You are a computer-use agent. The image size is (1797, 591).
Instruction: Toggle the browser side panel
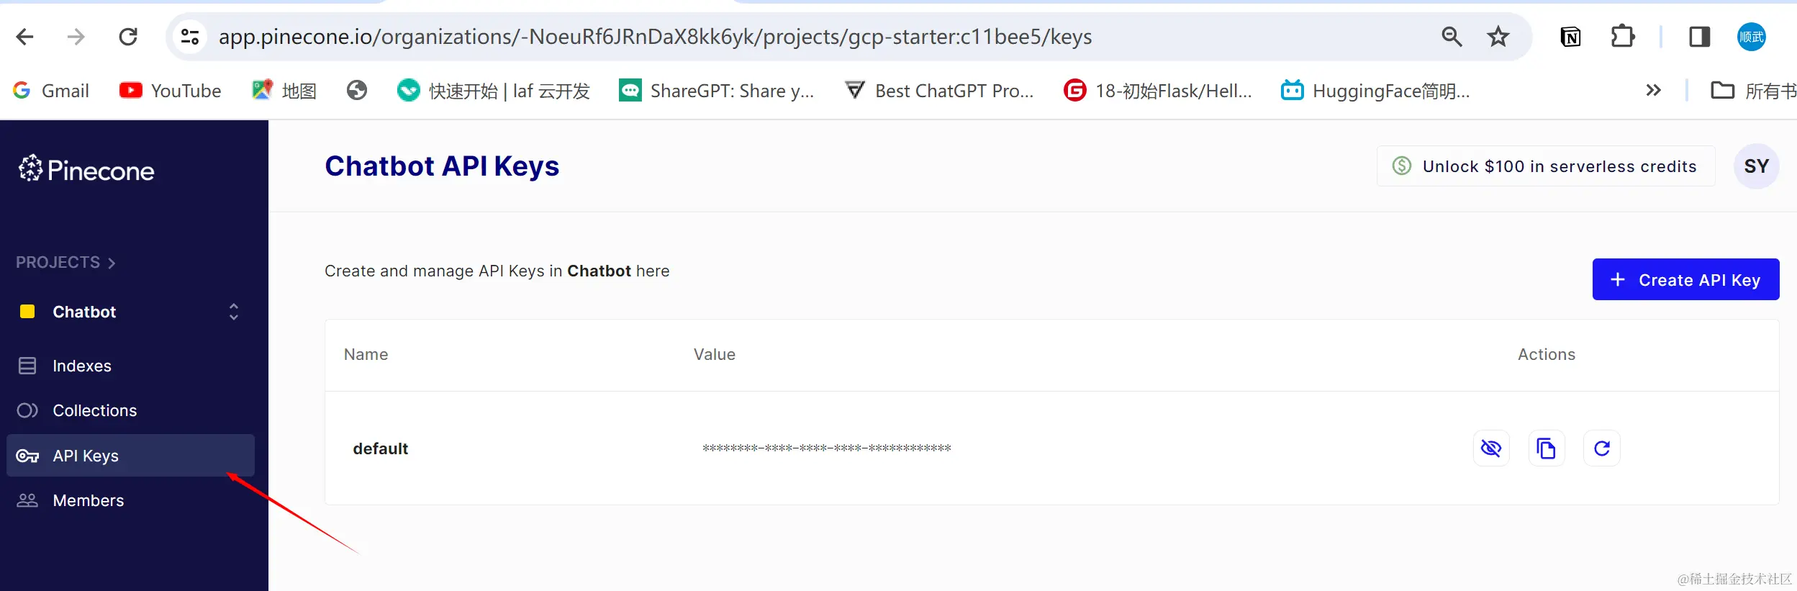pyautogui.click(x=1699, y=37)
